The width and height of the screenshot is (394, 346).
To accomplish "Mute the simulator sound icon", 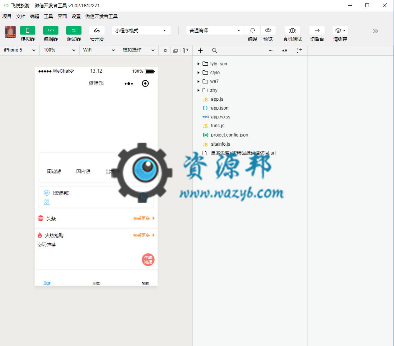I will click(x=165, y=50).
